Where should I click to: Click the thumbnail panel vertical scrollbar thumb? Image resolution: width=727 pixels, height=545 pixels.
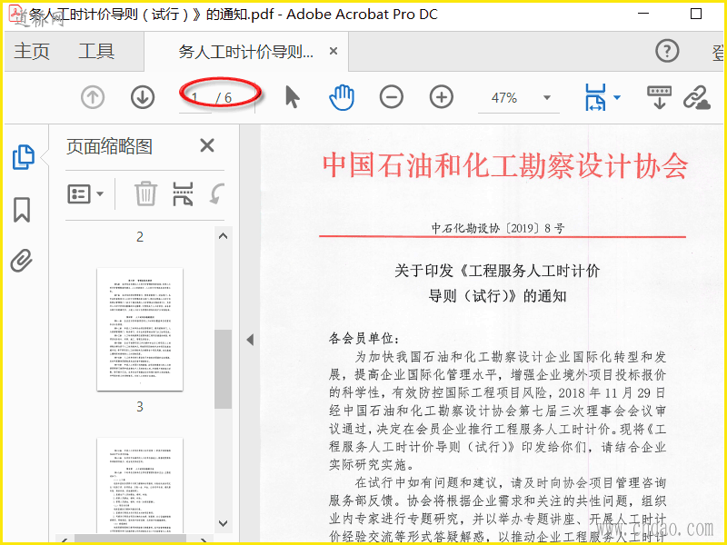point(223,369)
